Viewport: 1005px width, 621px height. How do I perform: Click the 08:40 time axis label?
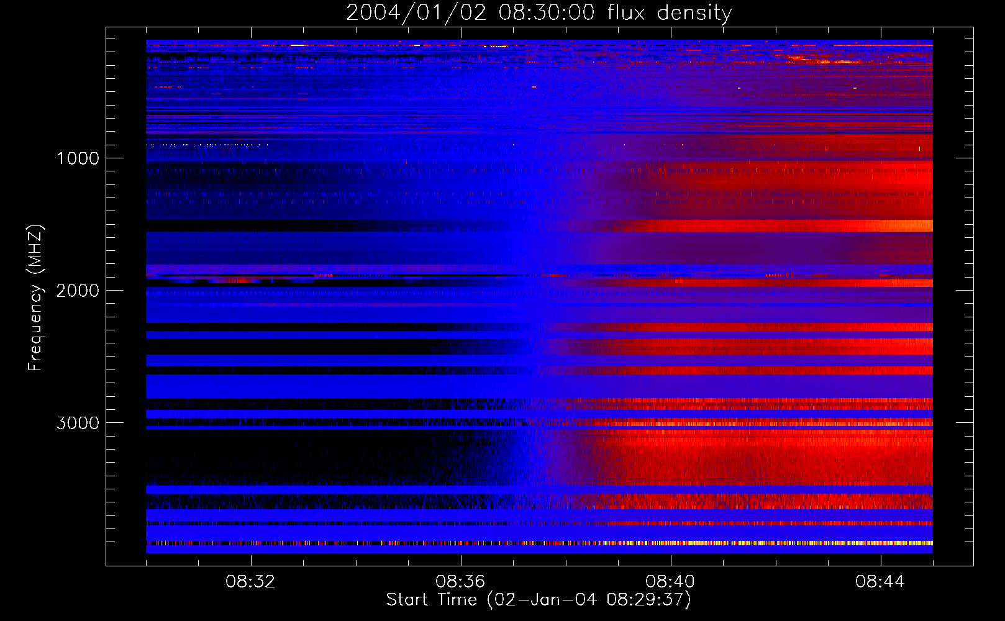coord(670,582)
